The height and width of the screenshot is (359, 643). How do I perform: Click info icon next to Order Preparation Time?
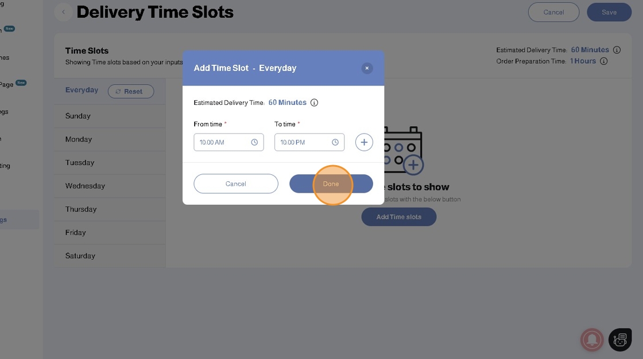pos(603,61)
